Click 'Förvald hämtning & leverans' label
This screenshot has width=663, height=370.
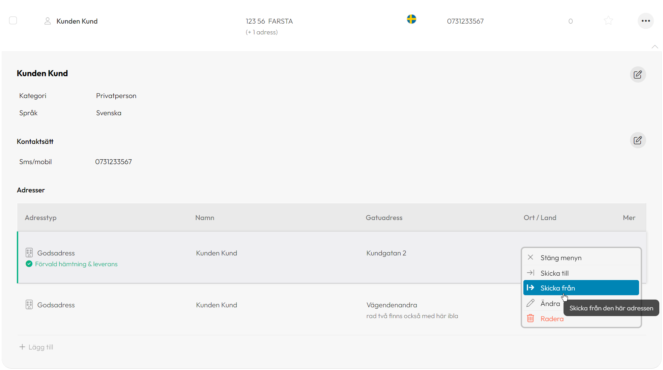tap(76, 264)
